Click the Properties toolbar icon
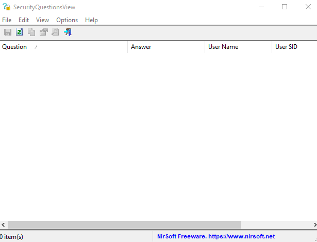317x242 pixels. pos(43,32)
